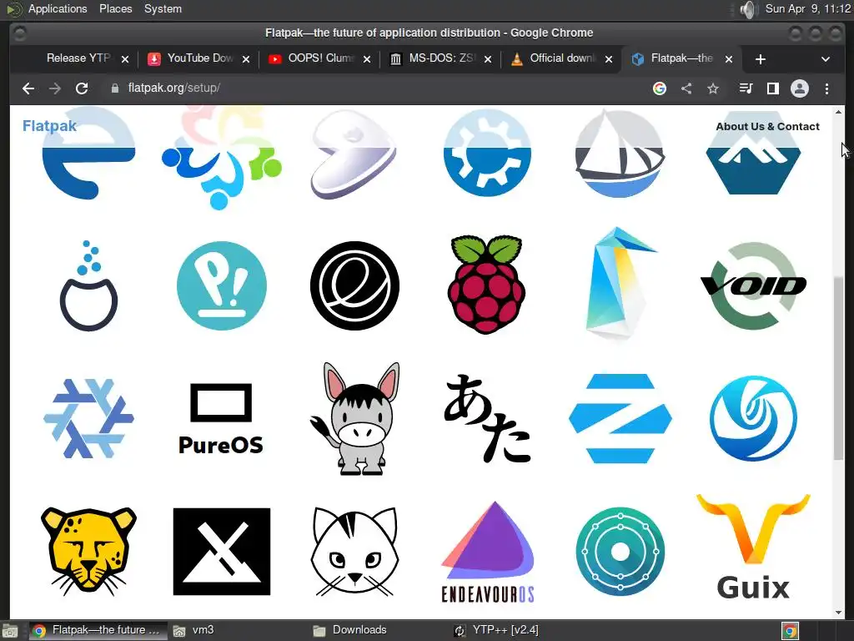Click the Google icon in address bar

pyautogui.click(x=660, y=88)
